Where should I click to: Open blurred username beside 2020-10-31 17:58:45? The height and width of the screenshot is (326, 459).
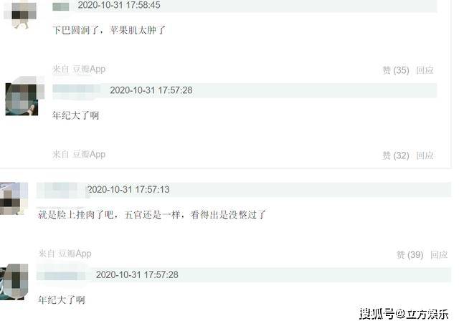pos(60,6)
